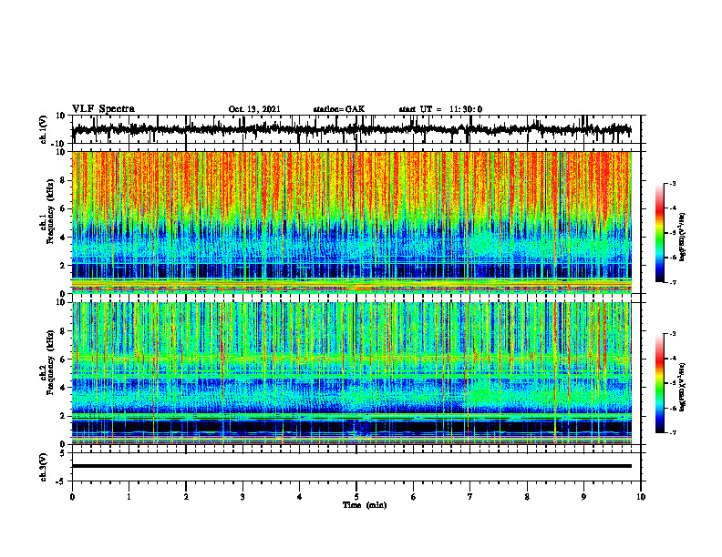
Task: Click time axis tick label "4"
Action: point(300,497)
